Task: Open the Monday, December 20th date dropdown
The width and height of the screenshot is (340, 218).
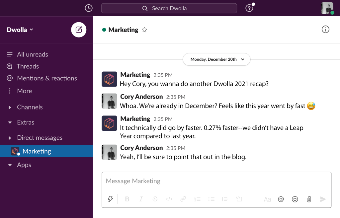Action: point(216,59)
